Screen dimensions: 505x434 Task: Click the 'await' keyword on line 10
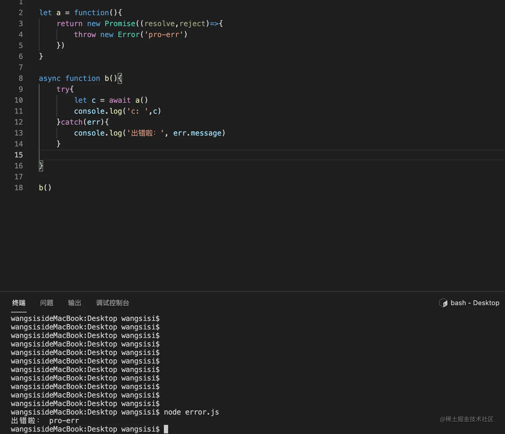click(x=120, y=100)
